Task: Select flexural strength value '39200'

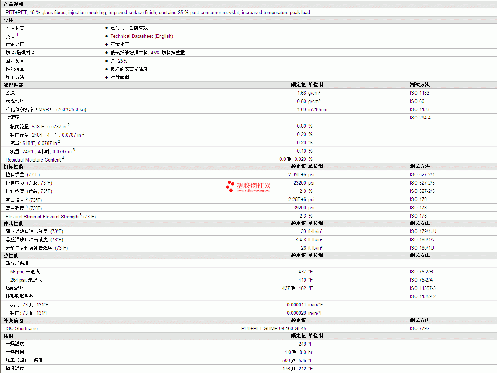Action: 300,208
